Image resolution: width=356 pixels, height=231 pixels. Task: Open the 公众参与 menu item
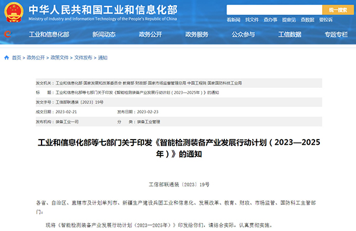[x=243, y=34]
